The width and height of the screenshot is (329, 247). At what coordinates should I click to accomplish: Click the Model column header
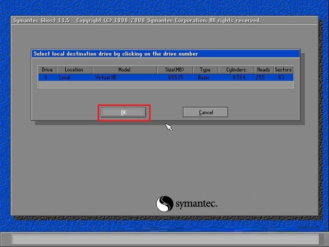[x=124, y=69]
